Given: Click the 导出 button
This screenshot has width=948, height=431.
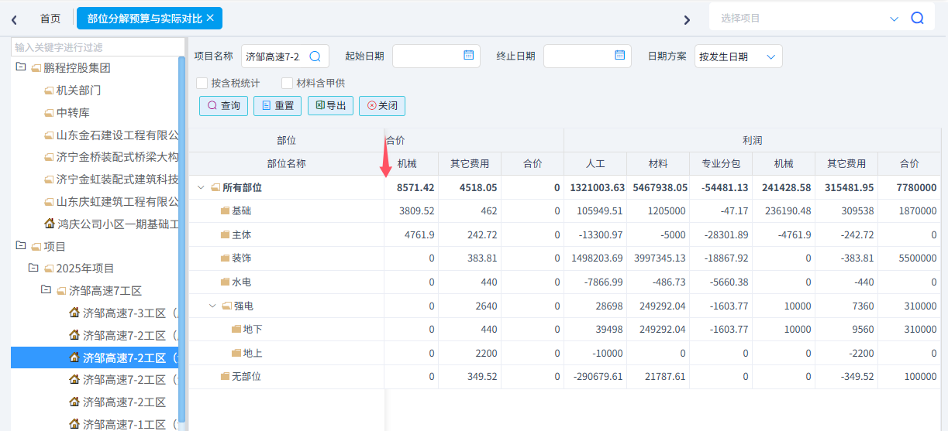Looking at the screenshot, I should [330, 106].
